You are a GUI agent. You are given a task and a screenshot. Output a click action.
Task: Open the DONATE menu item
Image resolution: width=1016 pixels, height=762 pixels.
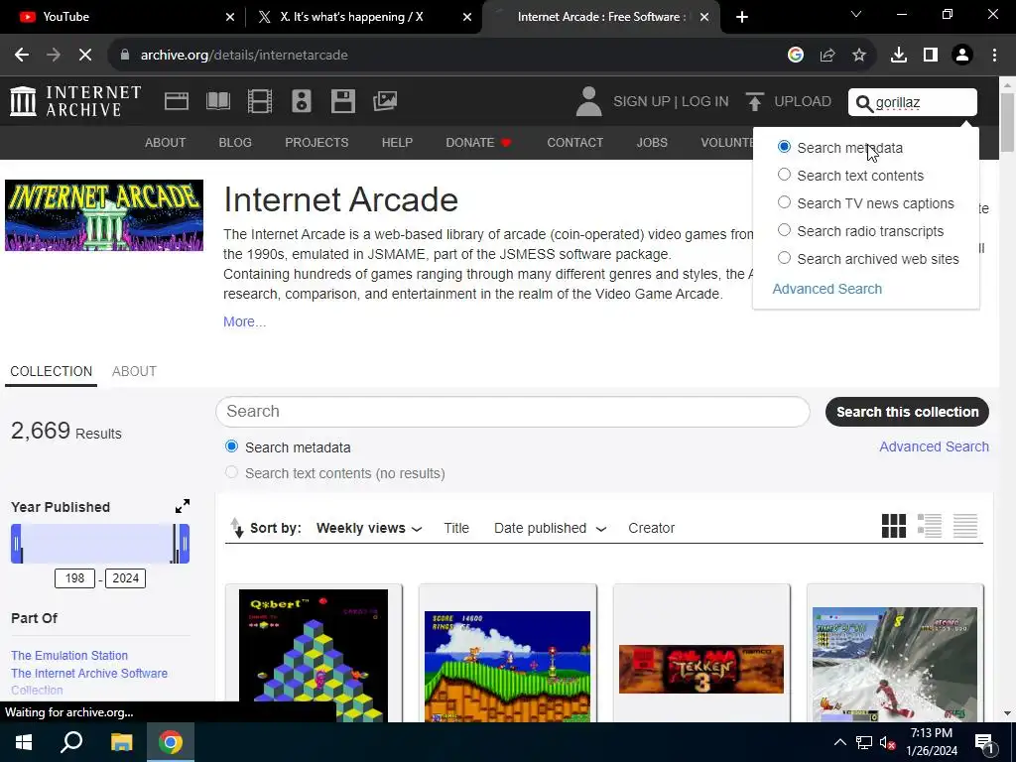(478, 143)
